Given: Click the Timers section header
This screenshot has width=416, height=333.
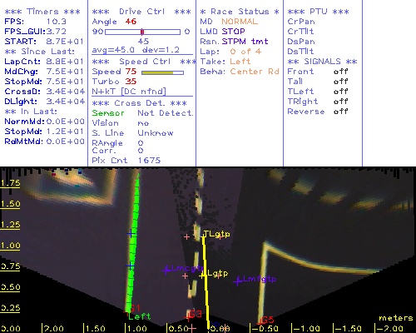Looking at the screenshot, I should pos(42,12).
